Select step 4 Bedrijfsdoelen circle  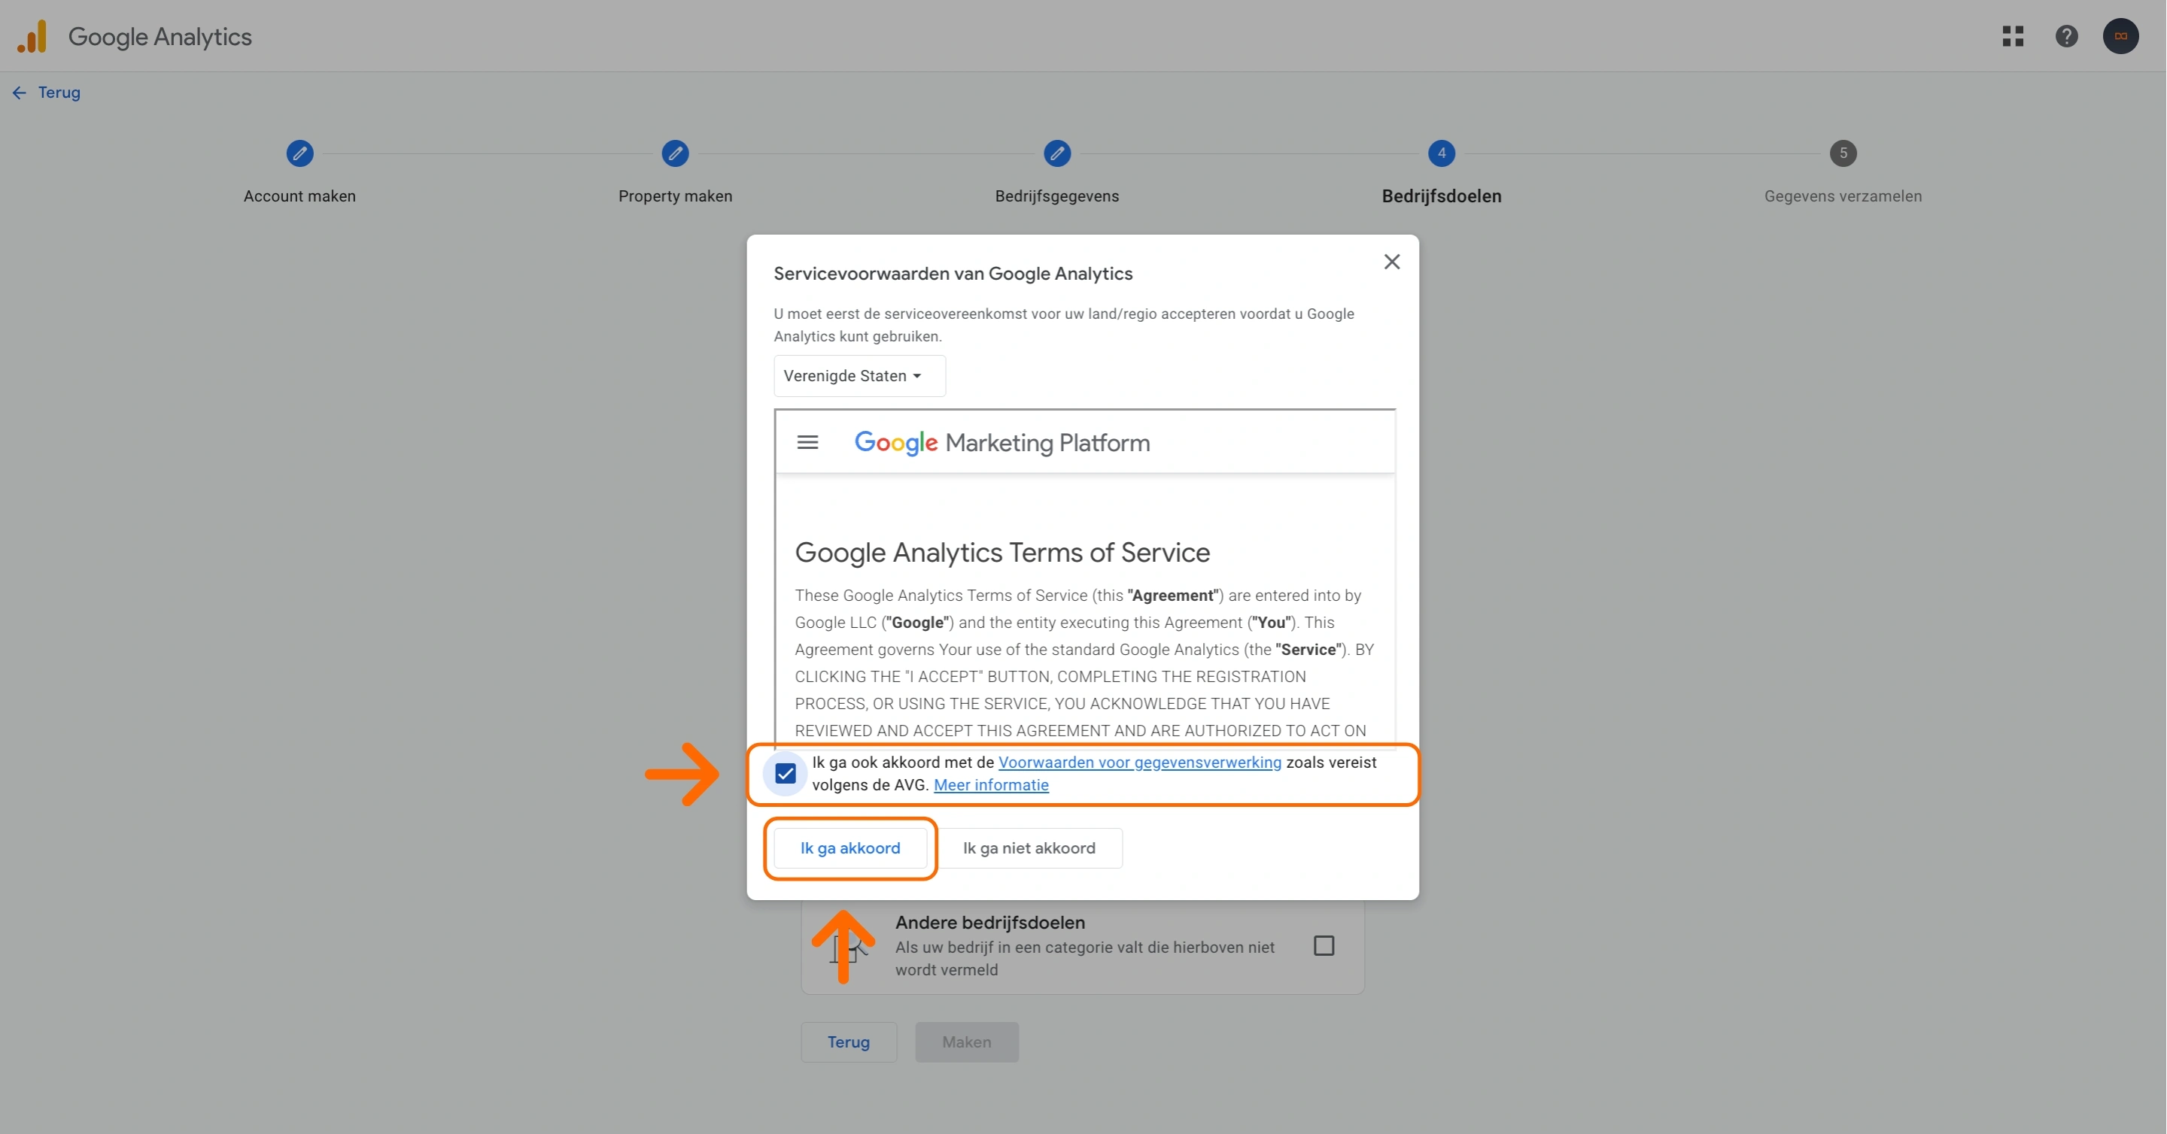[1441, 153]
